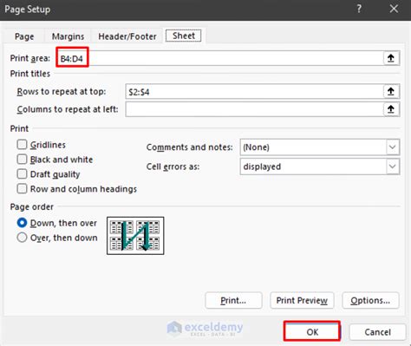Expand the Comments and notes dropdown

[393, 147]
